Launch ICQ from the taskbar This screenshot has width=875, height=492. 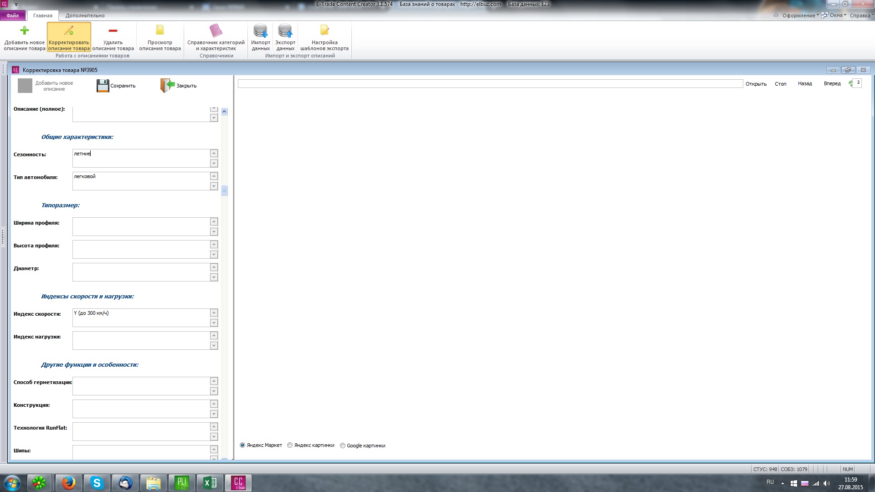[x=40, y=482]
